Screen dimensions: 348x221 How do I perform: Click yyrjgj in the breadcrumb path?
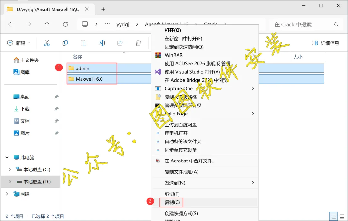pyautogui.click(x=123, y=24)
